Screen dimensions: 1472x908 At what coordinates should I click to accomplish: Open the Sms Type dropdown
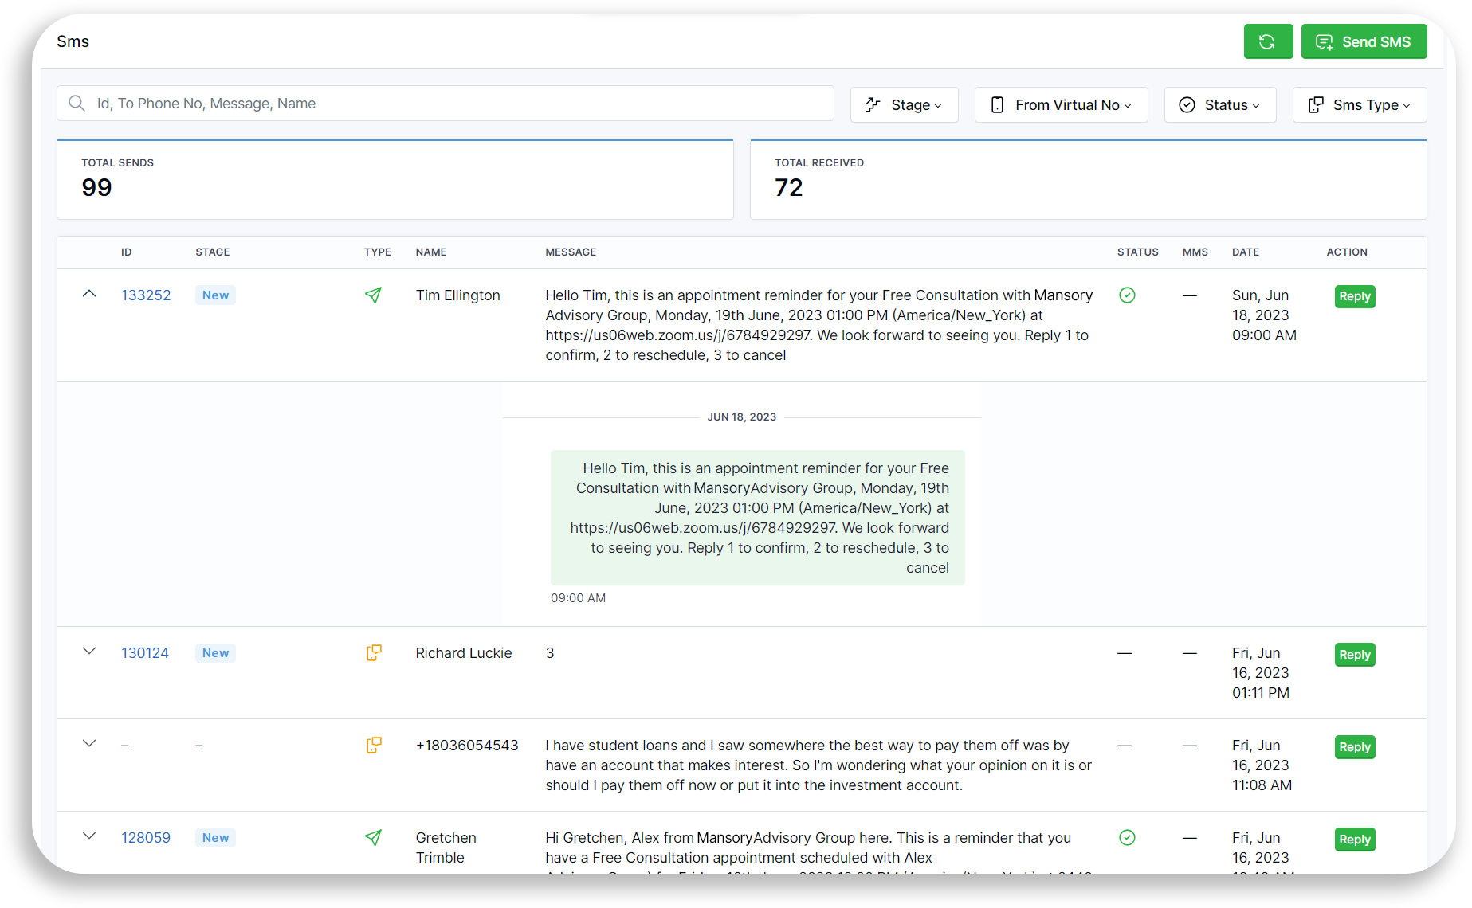[1359, 104]
